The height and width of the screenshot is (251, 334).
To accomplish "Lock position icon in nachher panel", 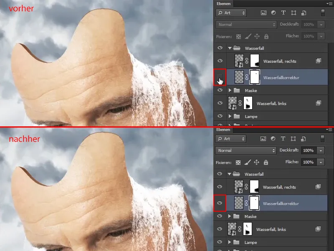I will 256,162.
